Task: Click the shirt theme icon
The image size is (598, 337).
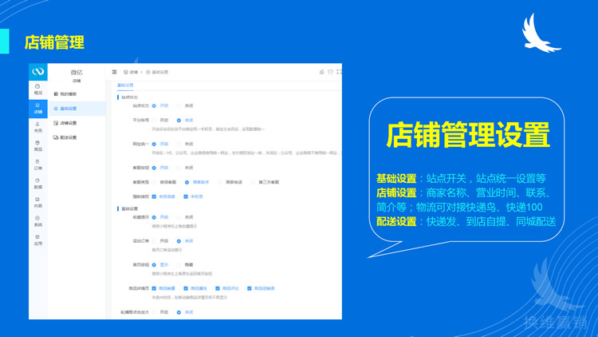Action: coord(330,72)
